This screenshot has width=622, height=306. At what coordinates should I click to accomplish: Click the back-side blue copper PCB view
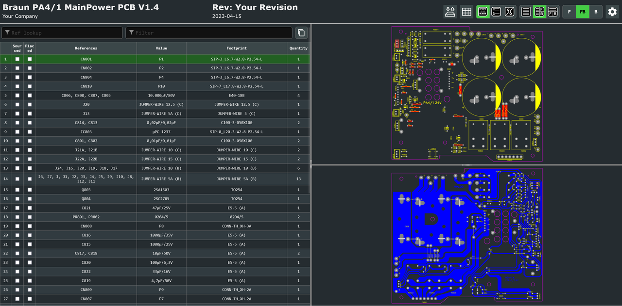point(467,235)
